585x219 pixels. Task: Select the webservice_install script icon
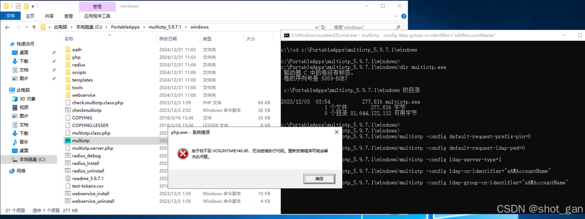(x=68, y=194)
